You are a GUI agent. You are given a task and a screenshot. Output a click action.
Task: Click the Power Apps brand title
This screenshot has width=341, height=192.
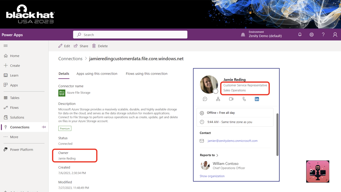click(x=12, y=35)
